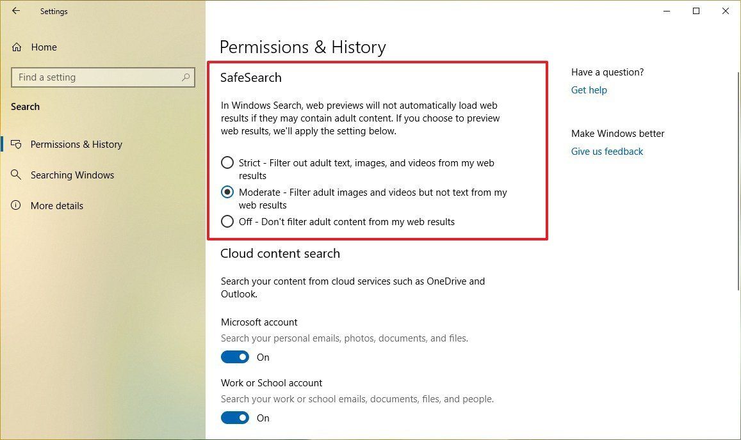
Task: Click the search icon in Find a setting
Action: click(185, 77)
